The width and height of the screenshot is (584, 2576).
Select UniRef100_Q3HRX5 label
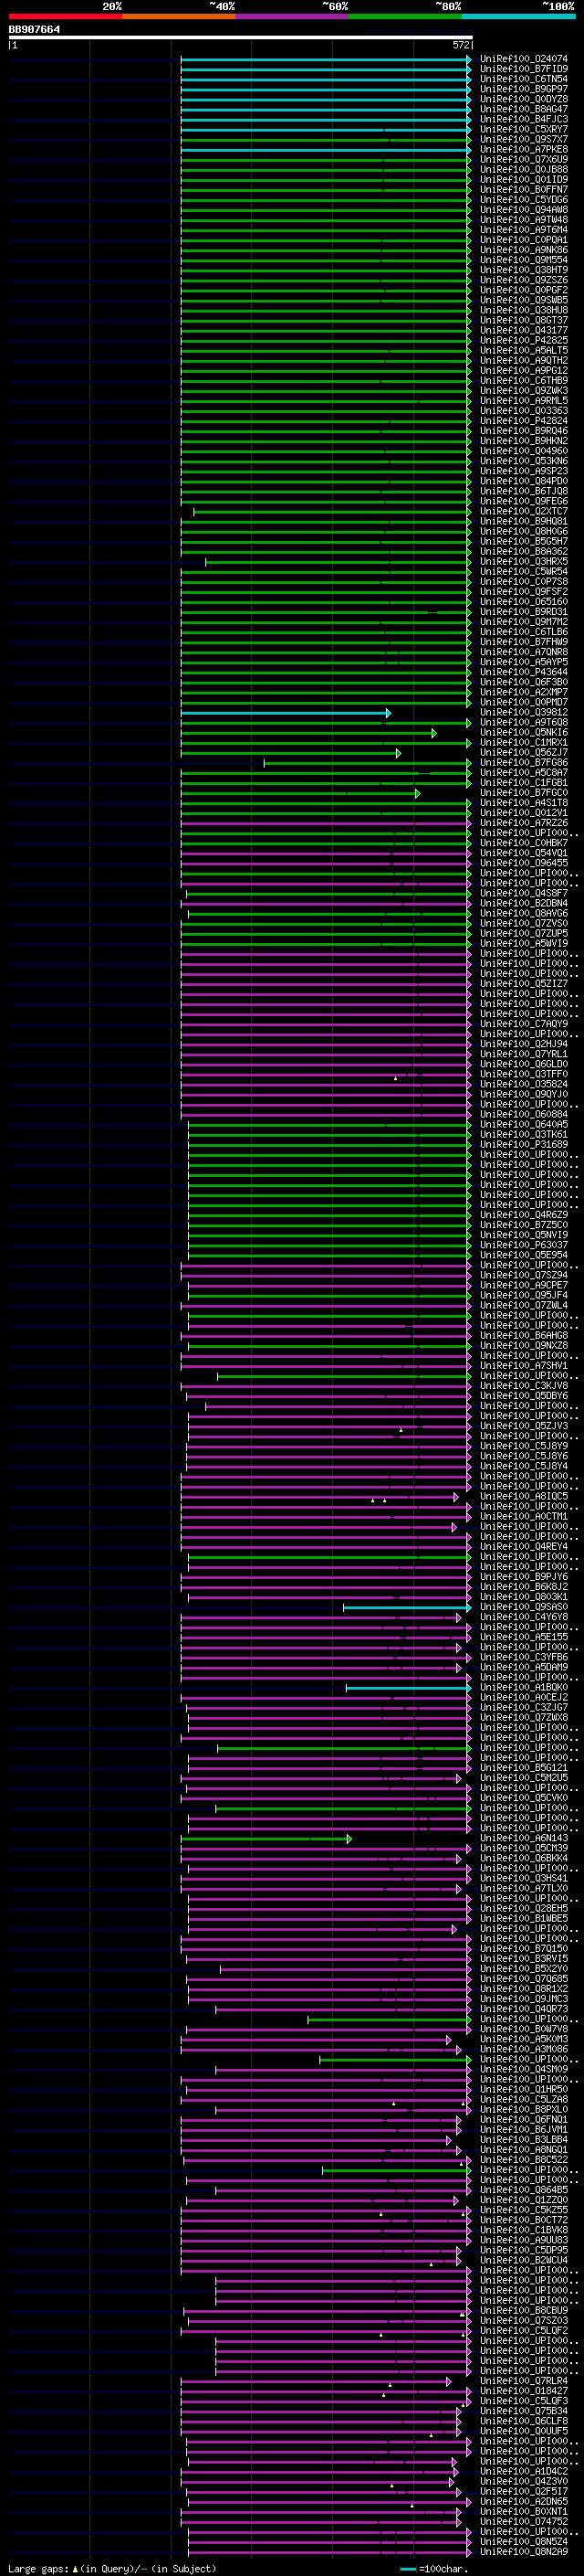click(x=523, y=562)
